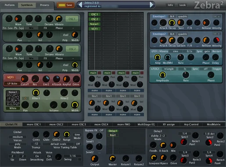Click Envelope2 plus icon

219,34
